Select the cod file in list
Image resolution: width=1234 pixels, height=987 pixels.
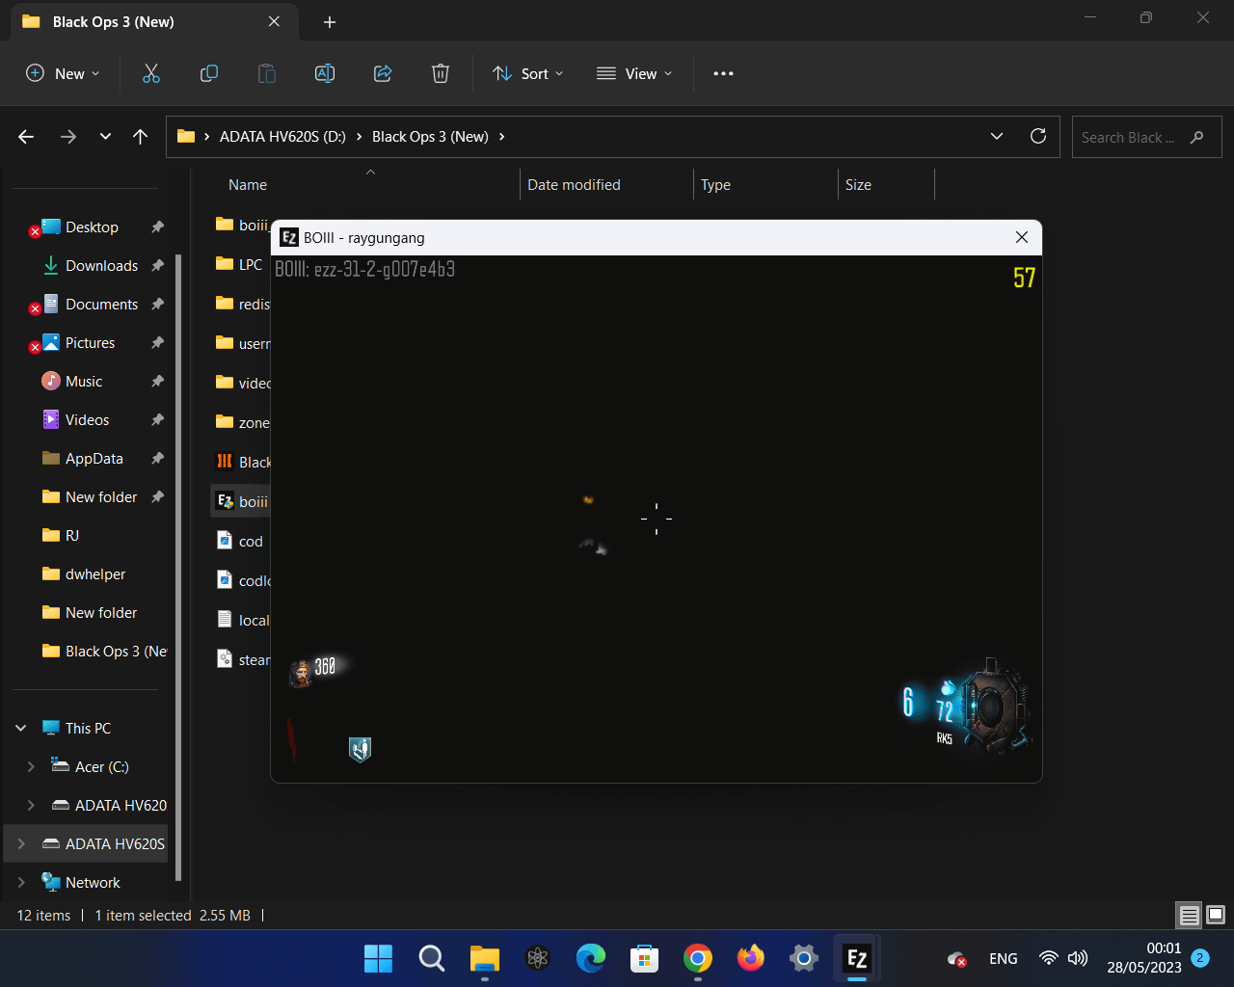point(242,541)
